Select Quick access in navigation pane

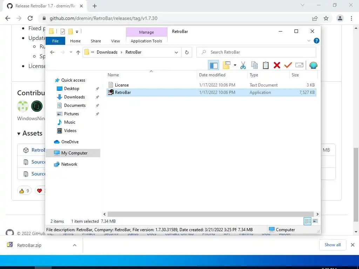[73, 80]
